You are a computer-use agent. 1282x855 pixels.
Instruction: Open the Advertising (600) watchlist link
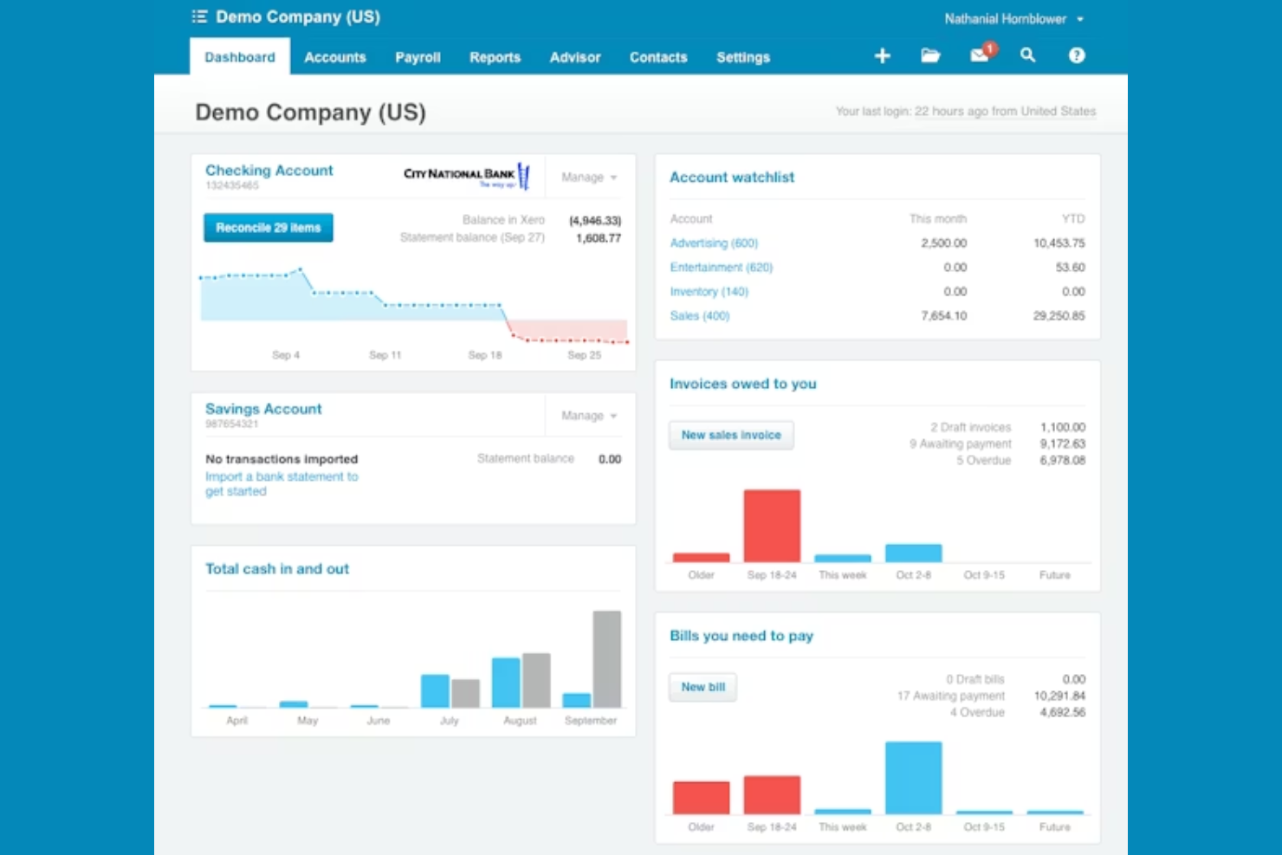[x=714, y=243]
